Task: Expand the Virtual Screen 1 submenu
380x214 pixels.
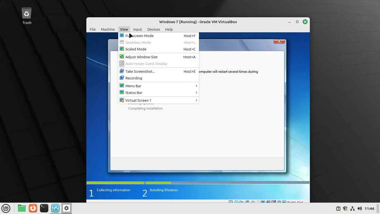Action: 158,100
